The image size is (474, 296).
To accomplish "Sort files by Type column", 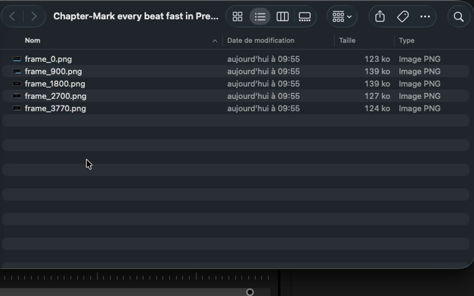I will (x=406, y=40).
